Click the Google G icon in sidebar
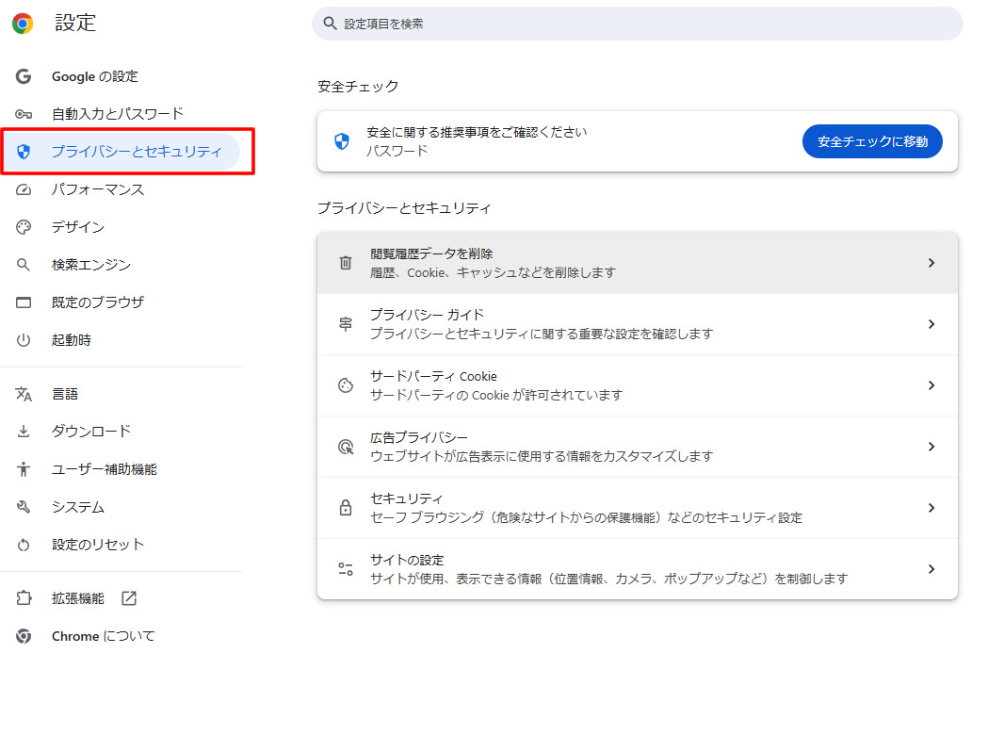This screenshot has height=735, width=1004. [x=24, y=76]
